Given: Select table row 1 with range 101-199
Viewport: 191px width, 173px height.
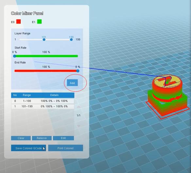Looking at the screenshot, I should [43, 107].
